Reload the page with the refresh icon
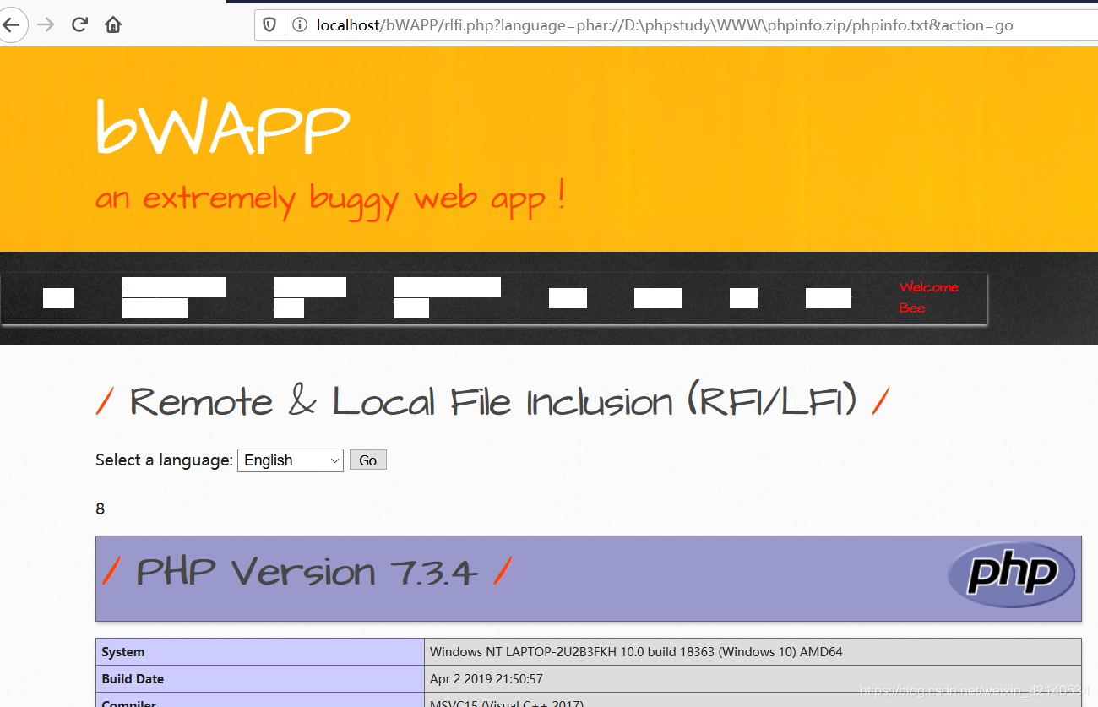The image size is (1098, 707). point(79,24)
